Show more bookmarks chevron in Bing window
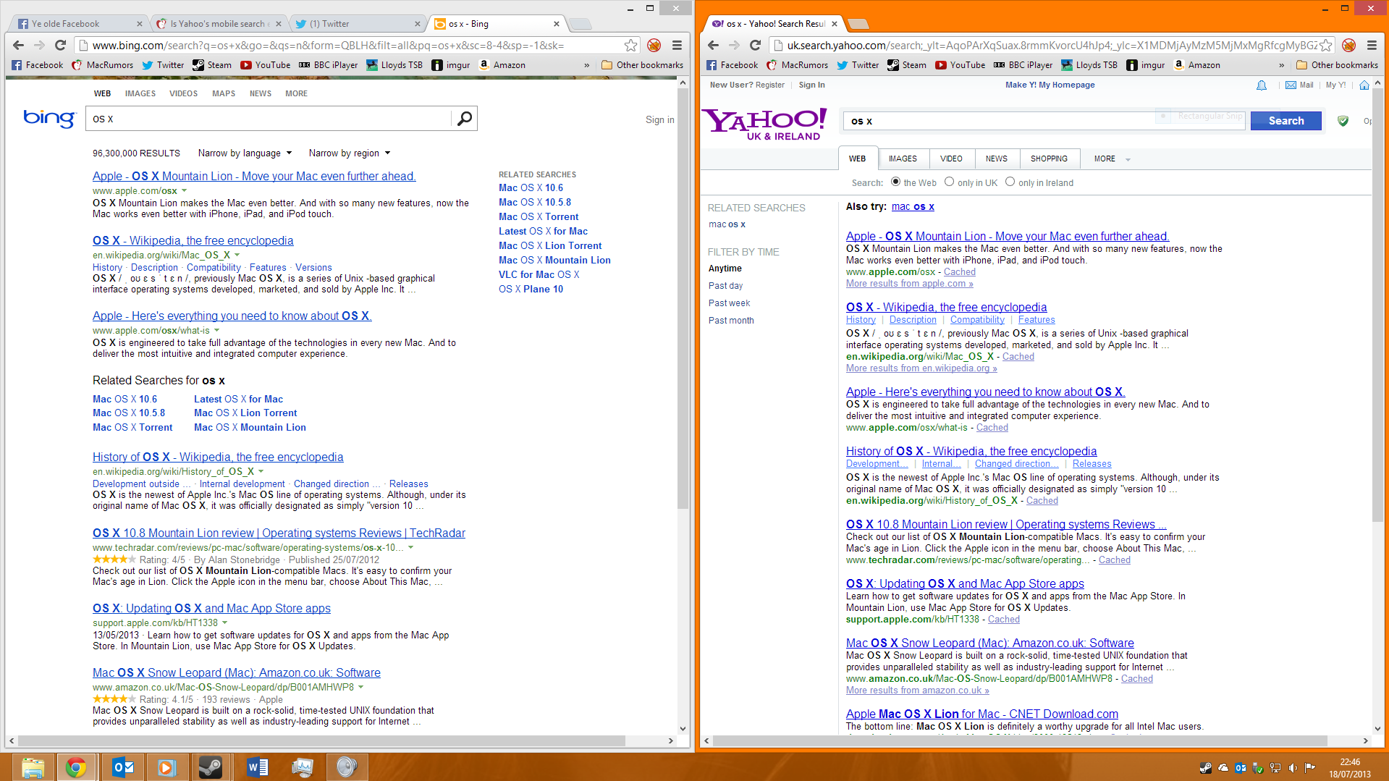The image size is (1389, 781). click(x=586, y=65)
